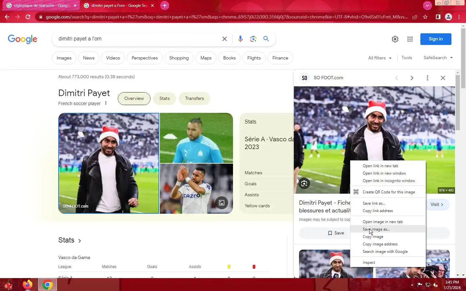
Task: Show previous image in preview panel
Action: coord(396,78)
